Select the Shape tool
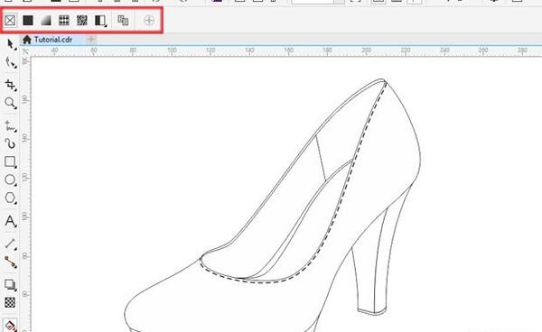The width and height of the screenshot is (542, 332). click(x=11, y=62)
